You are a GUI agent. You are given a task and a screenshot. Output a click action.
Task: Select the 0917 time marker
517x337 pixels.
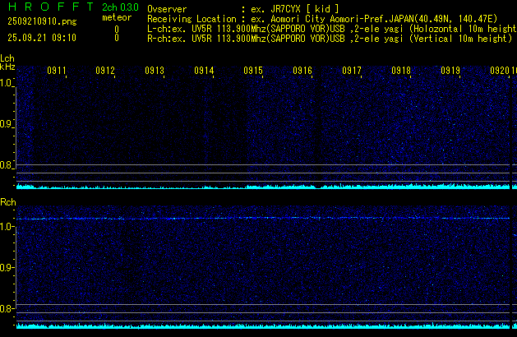(352, 72)
